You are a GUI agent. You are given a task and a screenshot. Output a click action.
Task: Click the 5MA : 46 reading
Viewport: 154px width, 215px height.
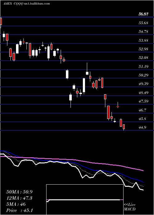(16, 204)
